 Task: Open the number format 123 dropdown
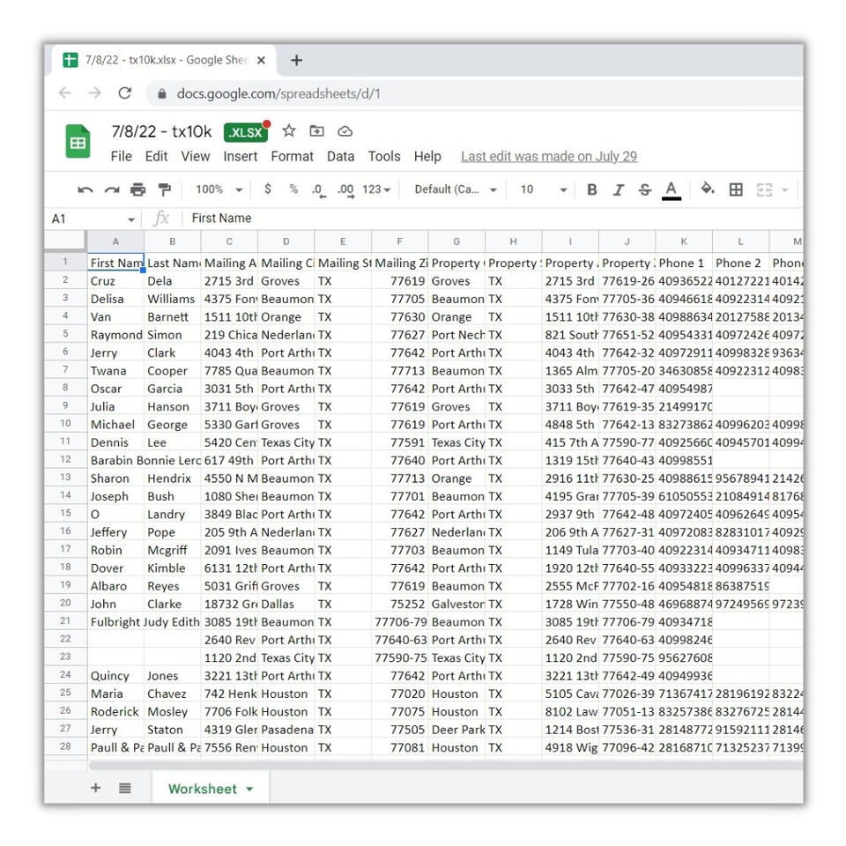click(373, 189)
